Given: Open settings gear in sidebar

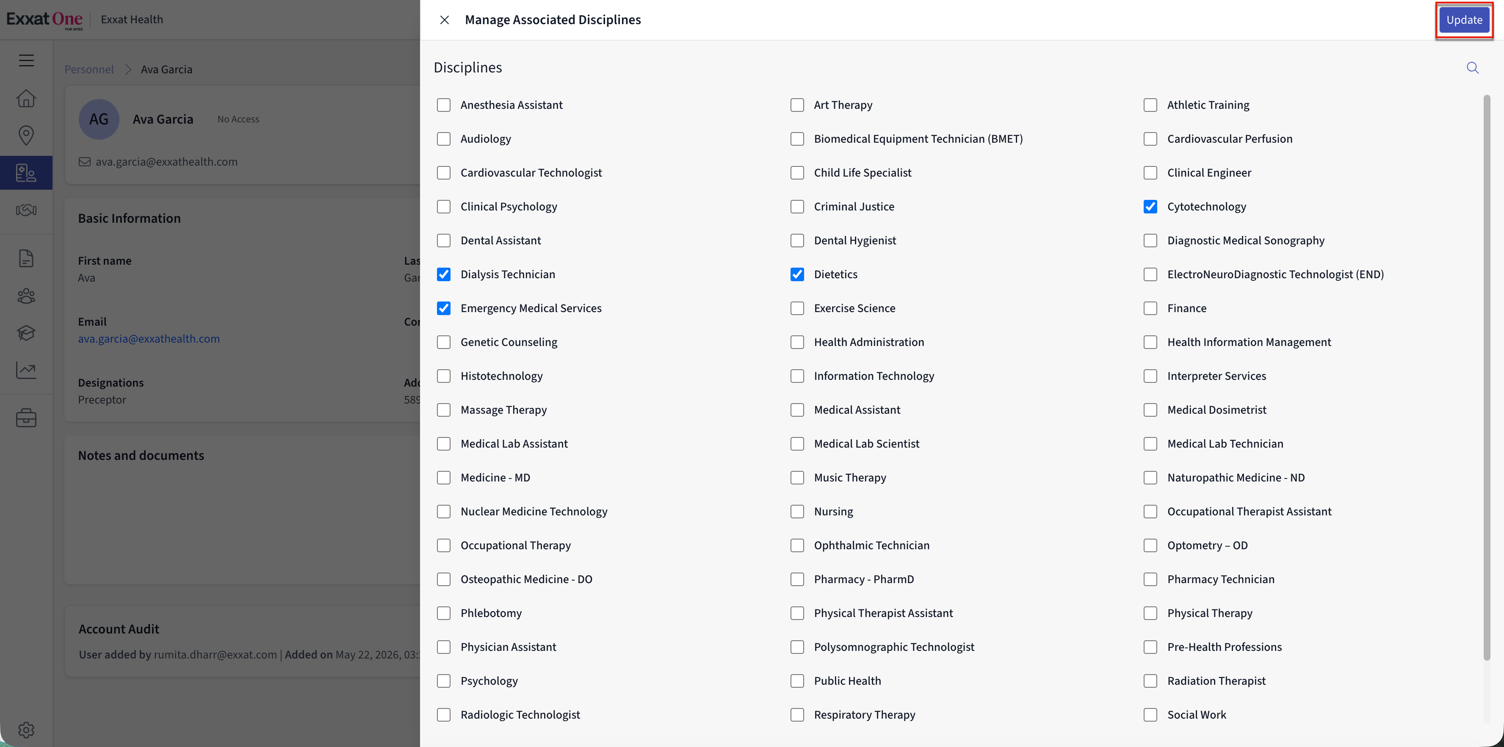Looking at the screenshot, I should click(26, 730).
